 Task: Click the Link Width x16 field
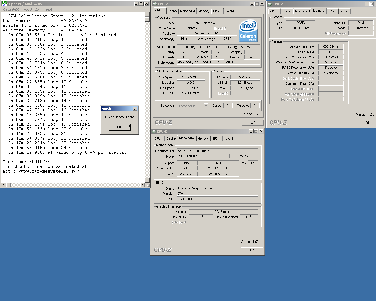[201, 217]
